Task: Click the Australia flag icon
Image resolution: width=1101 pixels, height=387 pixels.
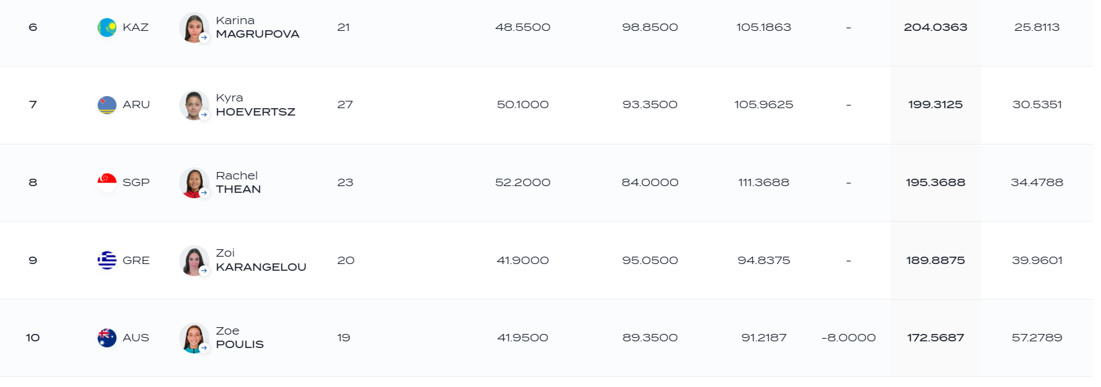Action: 107,338
